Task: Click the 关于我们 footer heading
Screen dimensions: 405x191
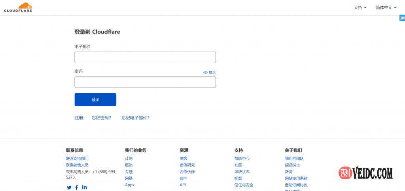Action: [x=293, y=150]
